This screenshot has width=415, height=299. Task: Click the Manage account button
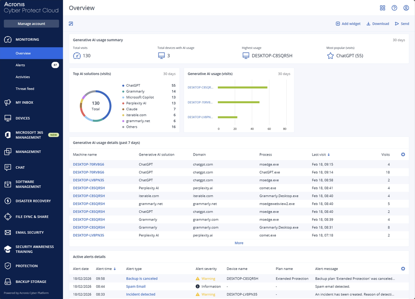31,23
